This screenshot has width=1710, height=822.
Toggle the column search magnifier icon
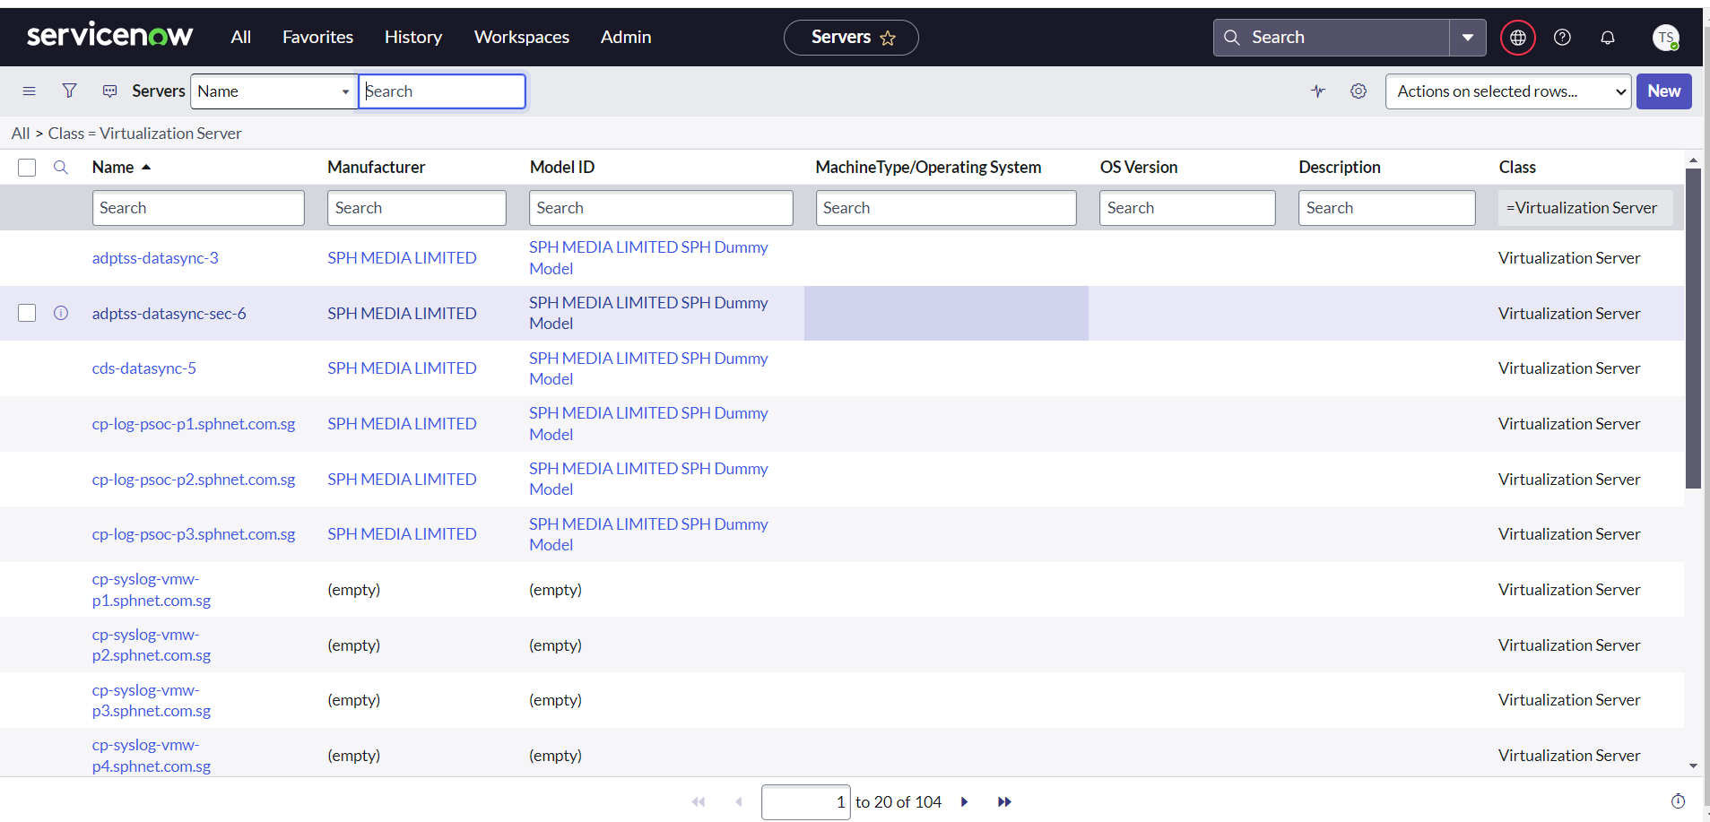[x=60, y=168]
